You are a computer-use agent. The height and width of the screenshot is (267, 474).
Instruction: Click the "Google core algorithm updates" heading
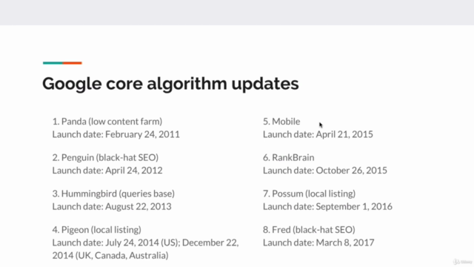(x=170, y=84)
